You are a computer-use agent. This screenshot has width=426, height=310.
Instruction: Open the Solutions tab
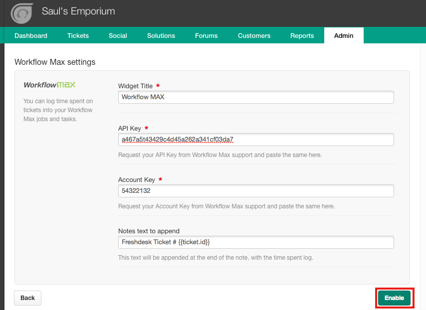[x=161, y=35]
